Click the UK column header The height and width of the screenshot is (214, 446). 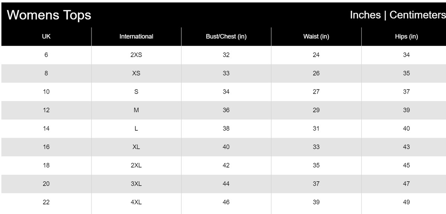tap(46, 36)
